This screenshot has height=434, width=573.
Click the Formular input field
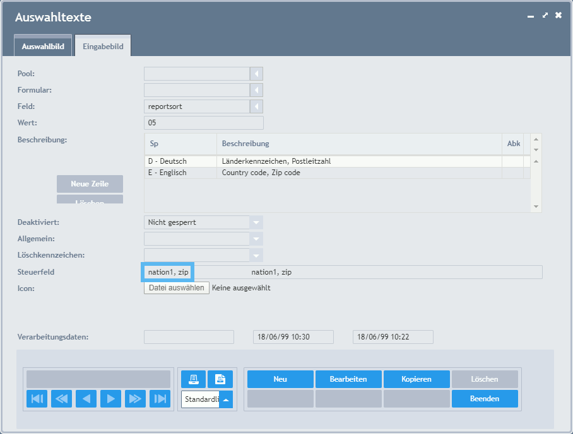point(197,90)
